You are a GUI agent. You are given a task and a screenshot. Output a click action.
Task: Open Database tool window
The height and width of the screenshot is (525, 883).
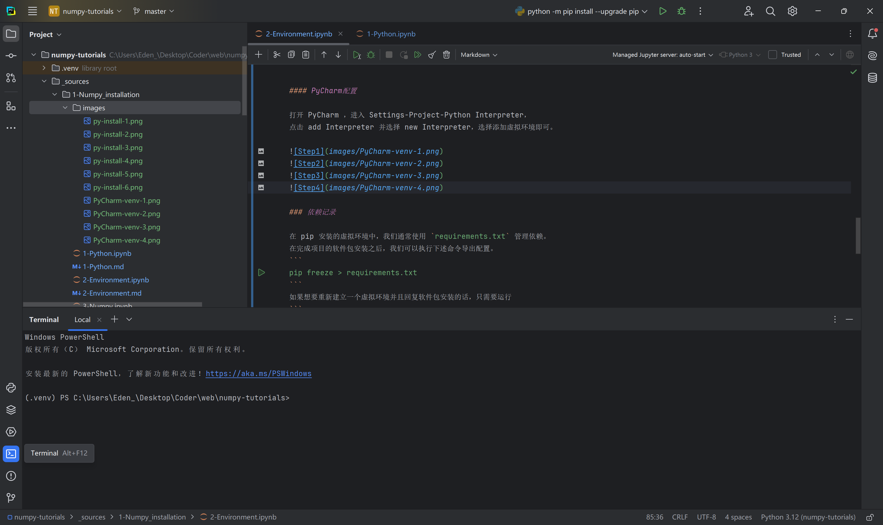tap(873, 77)
